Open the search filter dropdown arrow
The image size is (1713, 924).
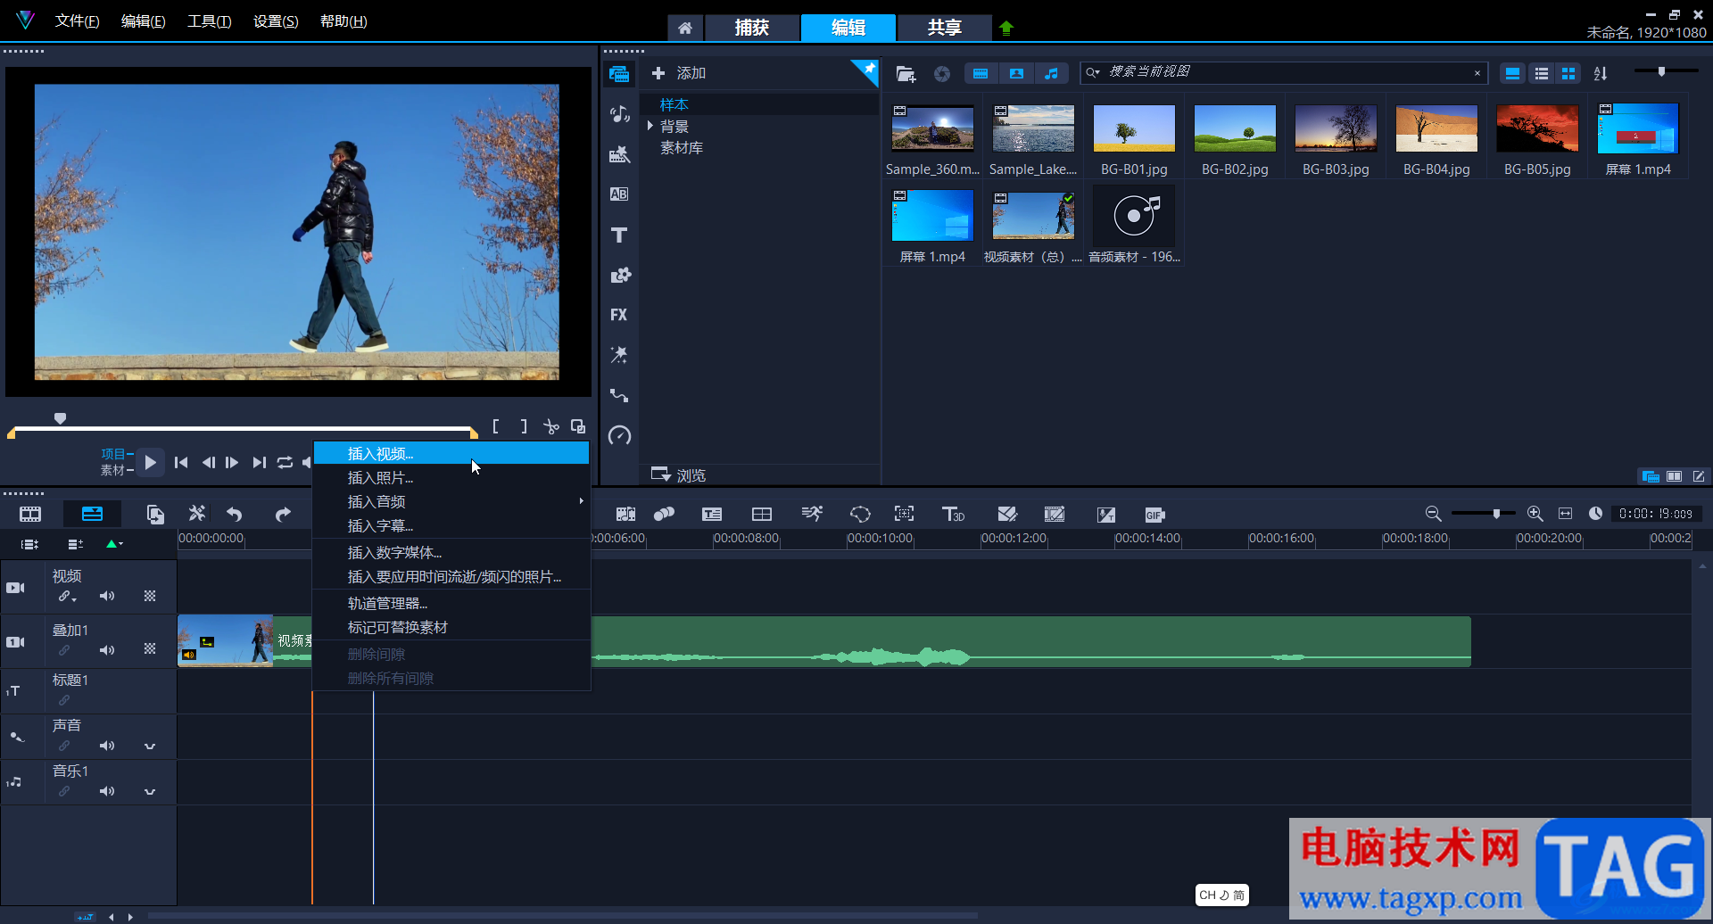tap(1093, 73)
